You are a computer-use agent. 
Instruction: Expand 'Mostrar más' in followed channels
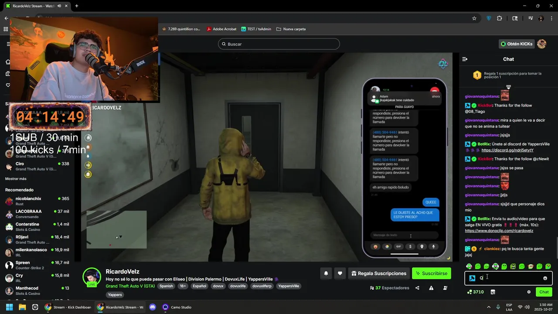tap(16, 179)
